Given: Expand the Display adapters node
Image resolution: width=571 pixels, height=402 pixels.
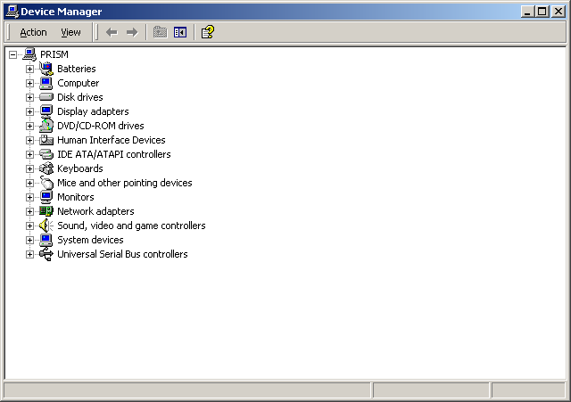Looking at the screenshot, I should 29,111.
